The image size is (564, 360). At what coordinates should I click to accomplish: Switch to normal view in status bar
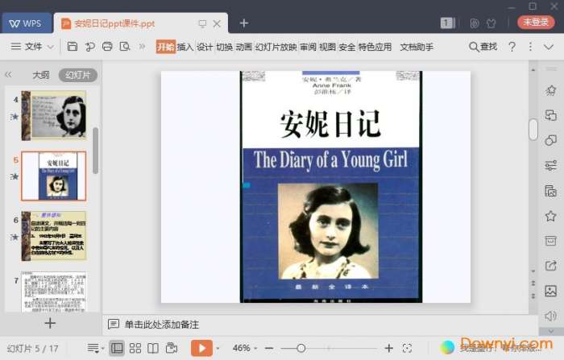[117, 348]
